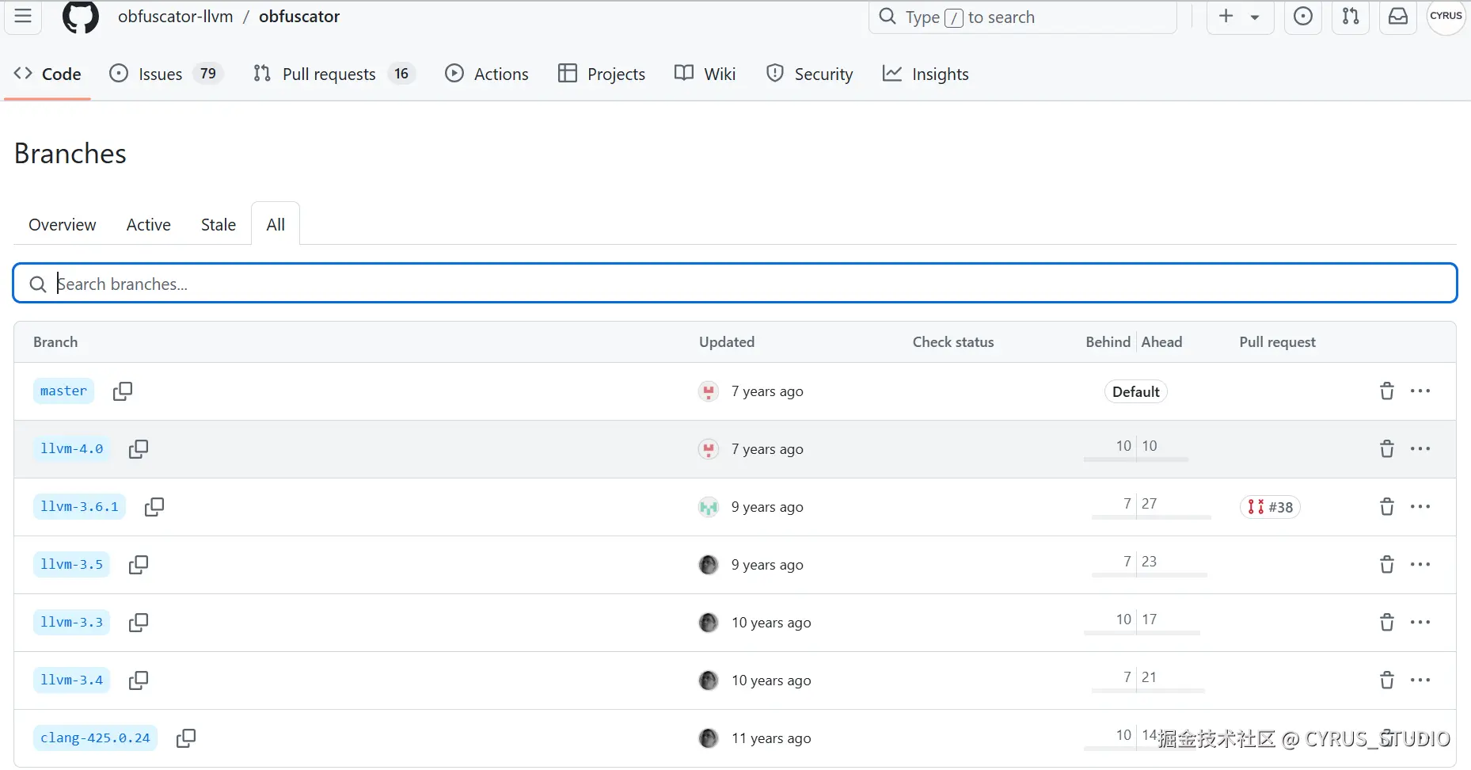
Task: Open the llvm-3.4 branch
Action: [71, 680]
